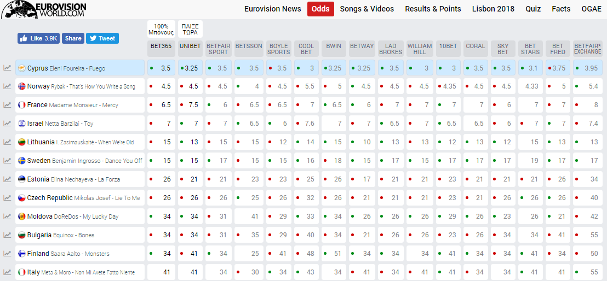The image size is (607, 281).
Task: Like the page on Facebook
Action: tap(38, 38)
